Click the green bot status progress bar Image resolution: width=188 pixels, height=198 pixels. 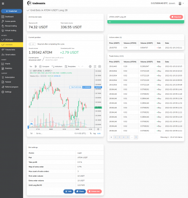146,22
